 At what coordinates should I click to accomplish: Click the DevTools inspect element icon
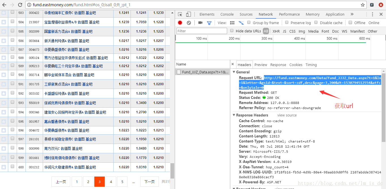click(x=180, y=14)
